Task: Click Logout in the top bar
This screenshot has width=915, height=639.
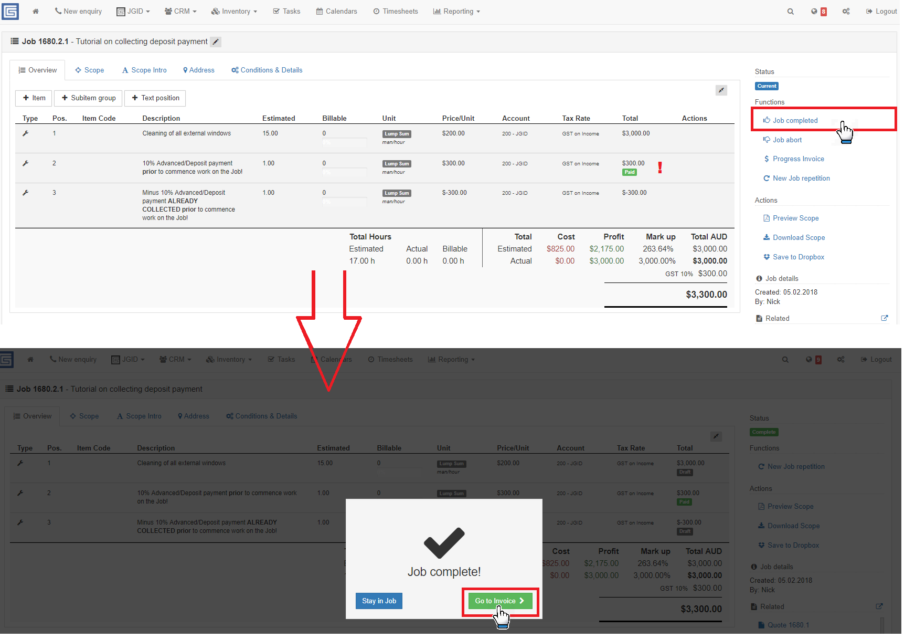Action: pyautogui.click(x=881, y=11)
